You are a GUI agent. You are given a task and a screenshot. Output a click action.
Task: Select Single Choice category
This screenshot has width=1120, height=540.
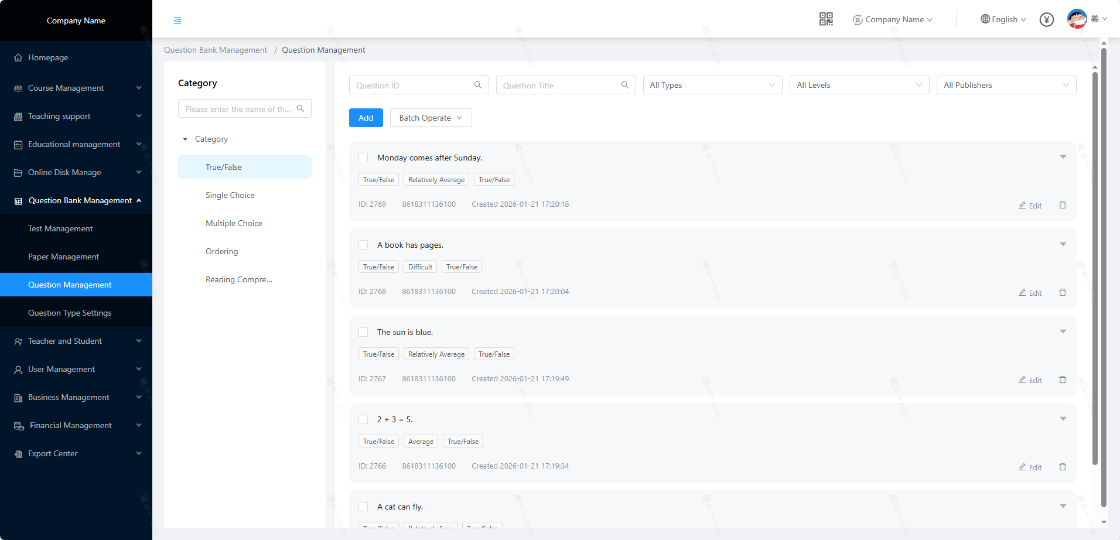230,195
